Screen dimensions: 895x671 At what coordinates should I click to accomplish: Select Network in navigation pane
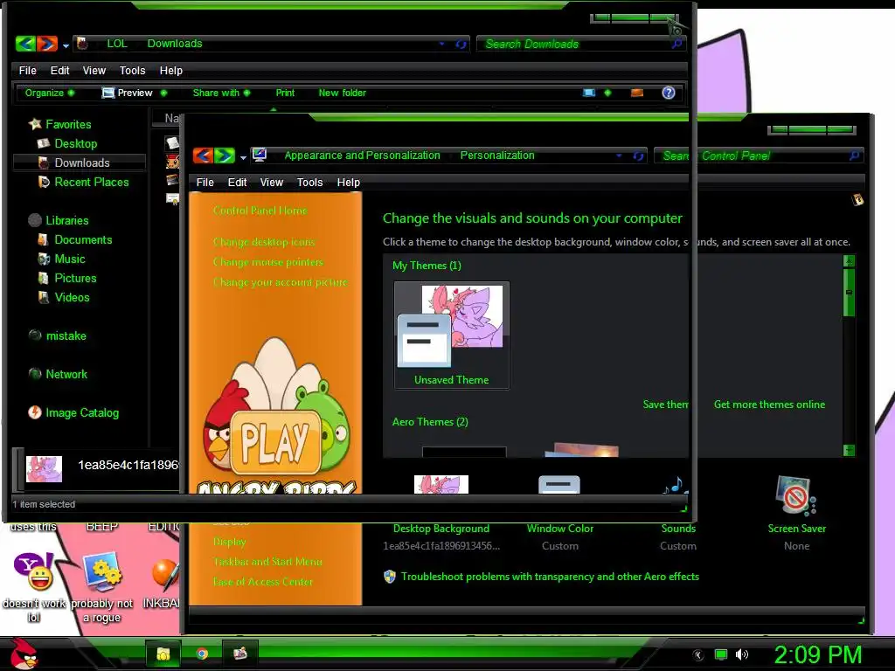pyautogui.click(x=59, y=374)
